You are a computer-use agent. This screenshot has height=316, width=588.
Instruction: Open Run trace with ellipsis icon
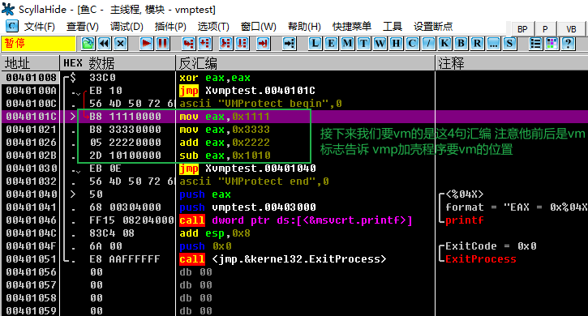coord(493,44)
